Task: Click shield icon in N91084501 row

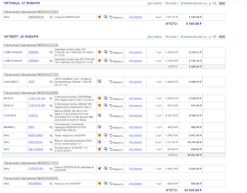Action: [x=99, y=183]
